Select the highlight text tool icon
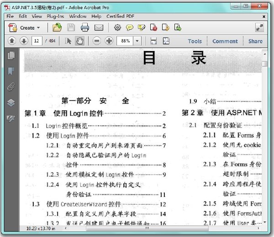This screenshot has height=237, width=274. (142, 27)
